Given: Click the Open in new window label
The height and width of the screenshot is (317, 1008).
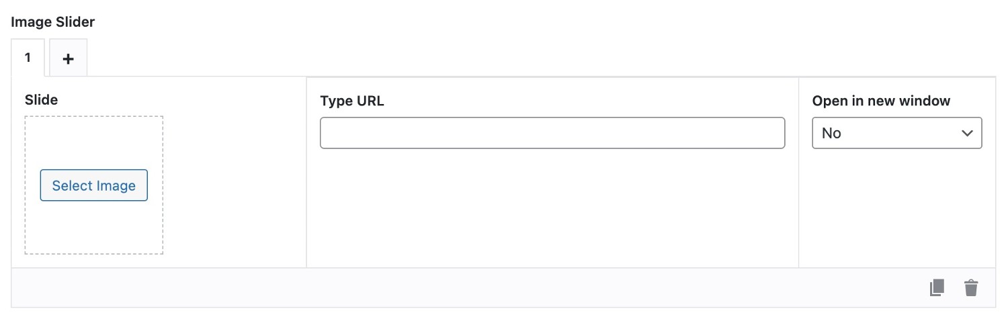Looking at the screenshot, I should pyautogui.click(x=881, y=101).
